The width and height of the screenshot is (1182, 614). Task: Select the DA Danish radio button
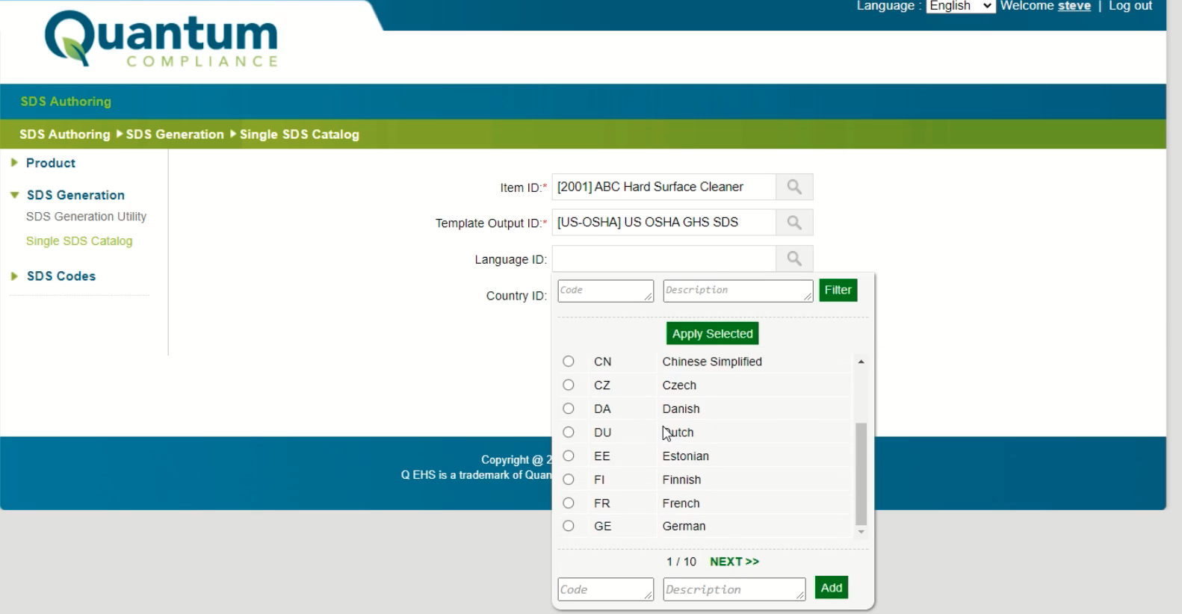(569, 409)
